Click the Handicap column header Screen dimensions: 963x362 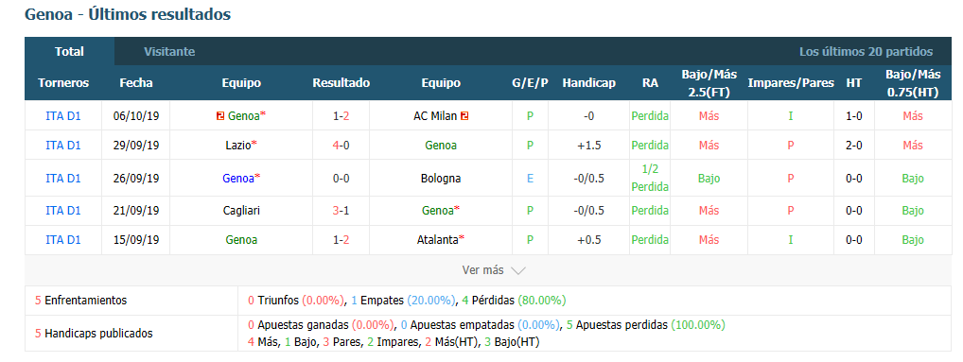[589, 83]
